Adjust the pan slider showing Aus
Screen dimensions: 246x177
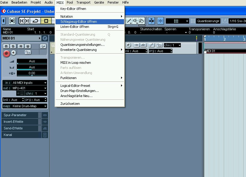pyautogui.click(x=32, y=67)
